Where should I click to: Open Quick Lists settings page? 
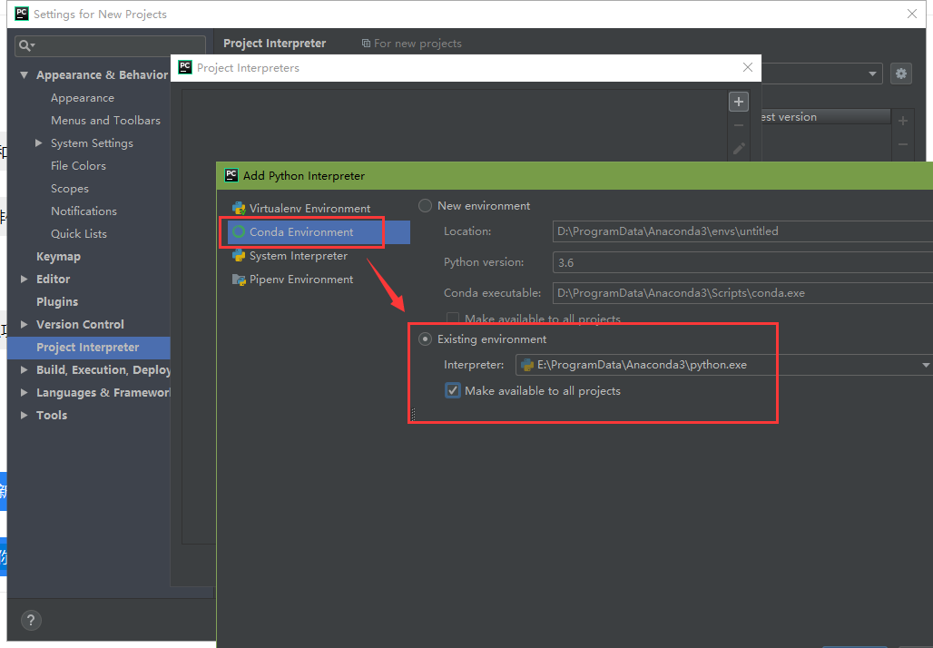point(79,234)
